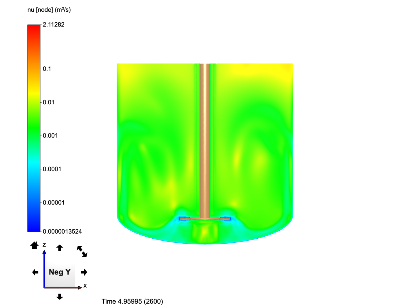Click the legend tick label 0.00001
The height and width of the screenshot is (308, 410).
54,202
